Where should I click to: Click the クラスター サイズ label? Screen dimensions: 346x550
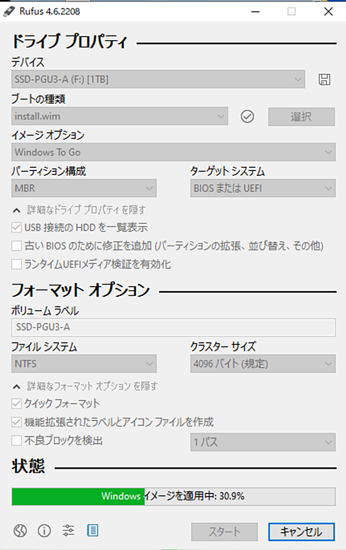223,347
